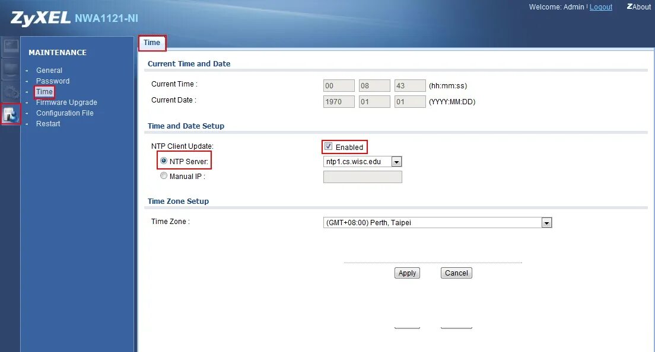Open Configuration File in the Maintenance menu
The height and width of the screenshot is (352, 655).
click(65, 113)
